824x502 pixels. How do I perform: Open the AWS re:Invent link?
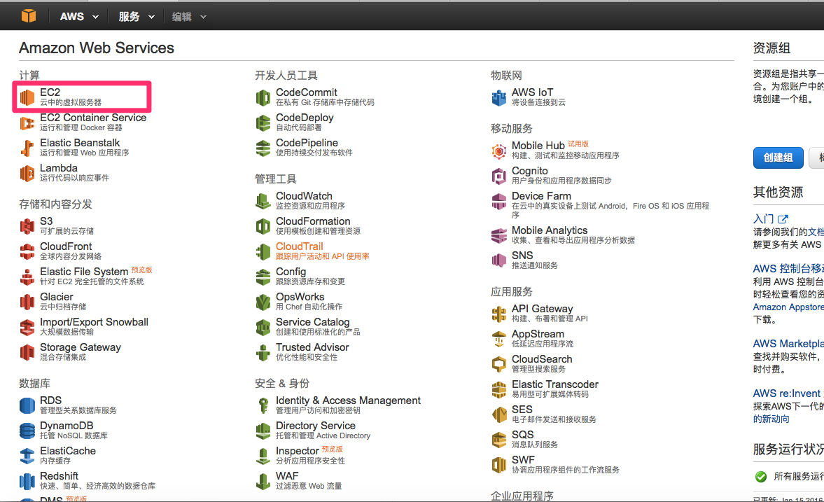788,393
